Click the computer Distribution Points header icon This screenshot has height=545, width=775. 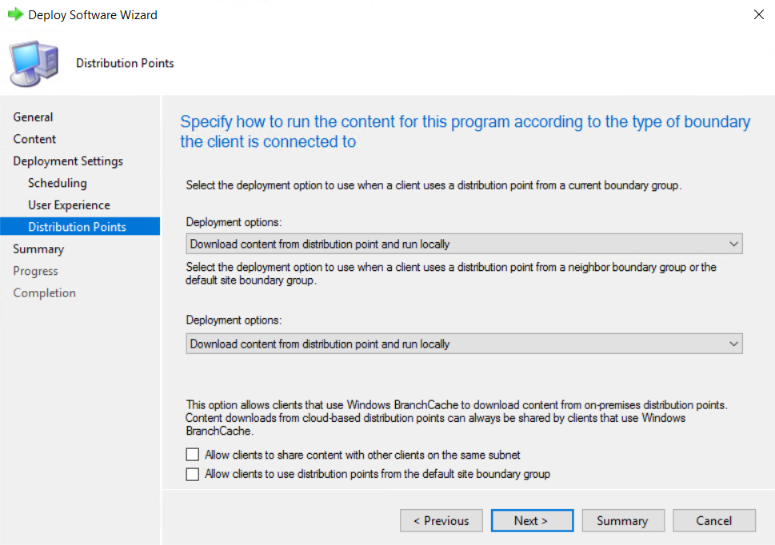click(x=34, y=63)
